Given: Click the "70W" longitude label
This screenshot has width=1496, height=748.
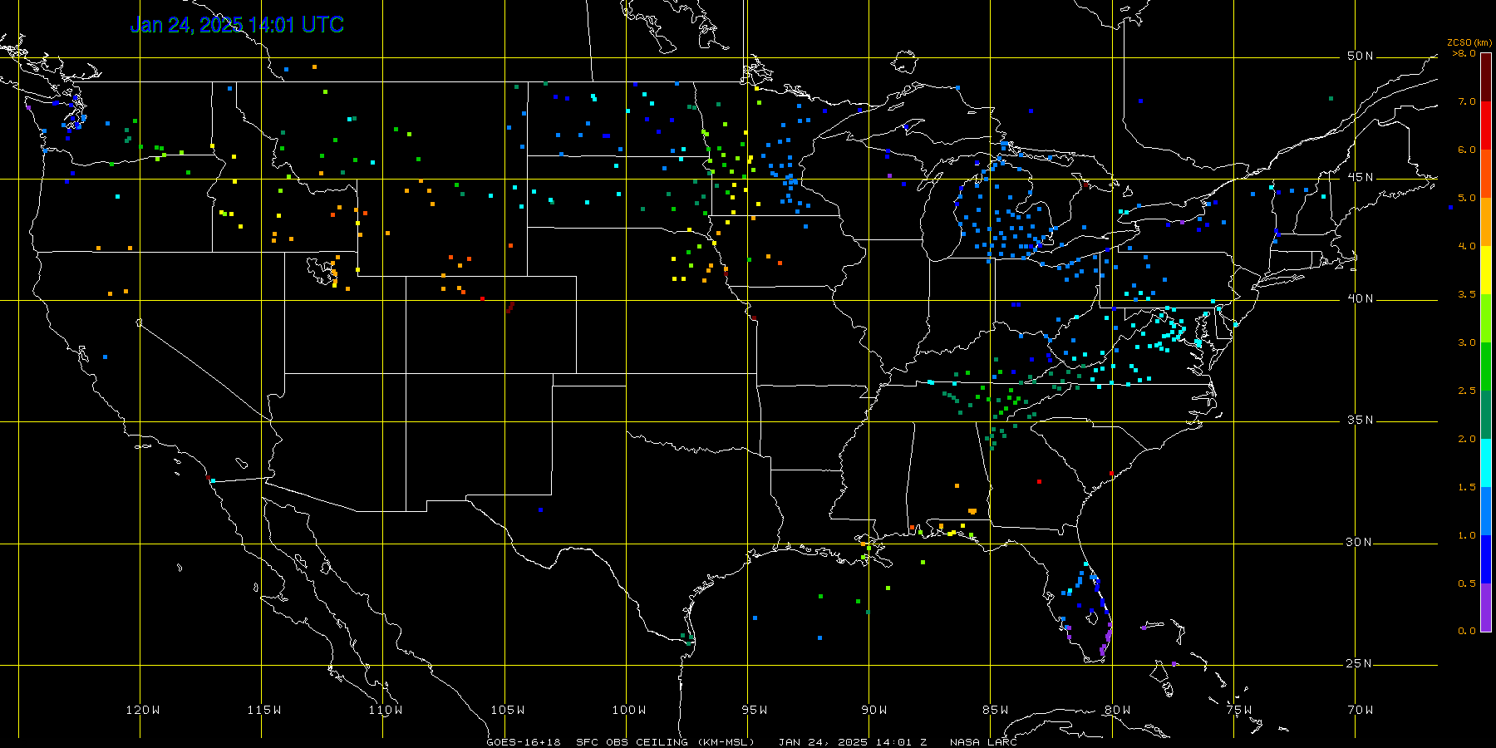Looking at the screenshot, I should point(1361,710).
